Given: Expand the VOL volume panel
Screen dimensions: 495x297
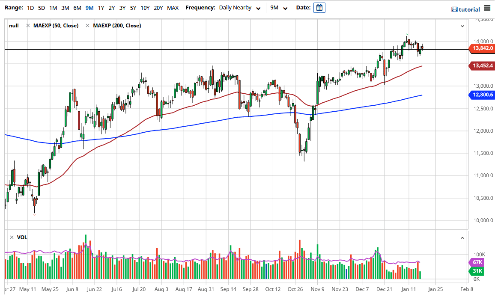Looking at the screenshot, I should (462, 238).
